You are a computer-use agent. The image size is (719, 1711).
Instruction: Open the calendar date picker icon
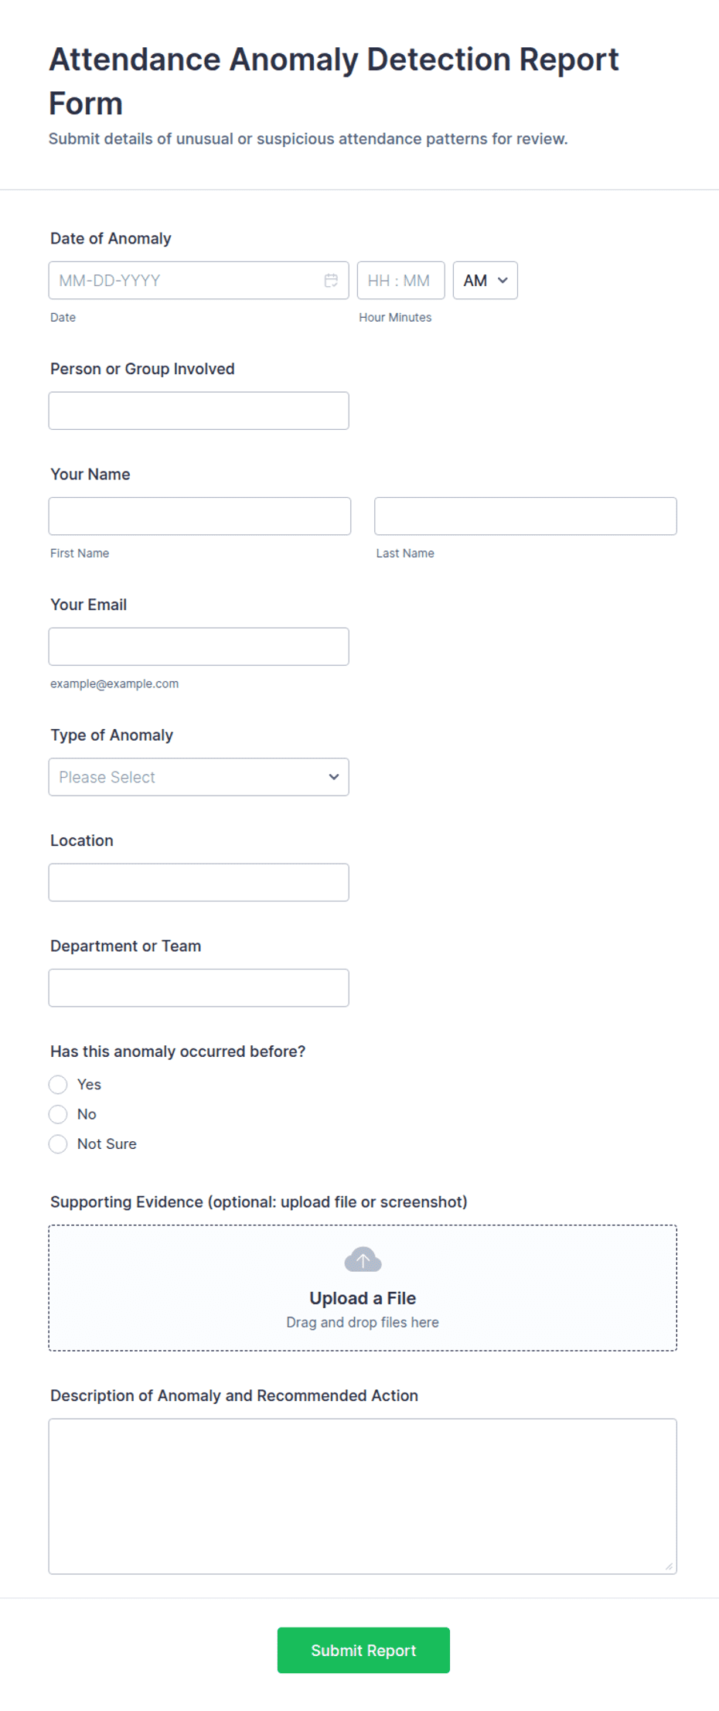pyautogui.click(x=331, y=281)
